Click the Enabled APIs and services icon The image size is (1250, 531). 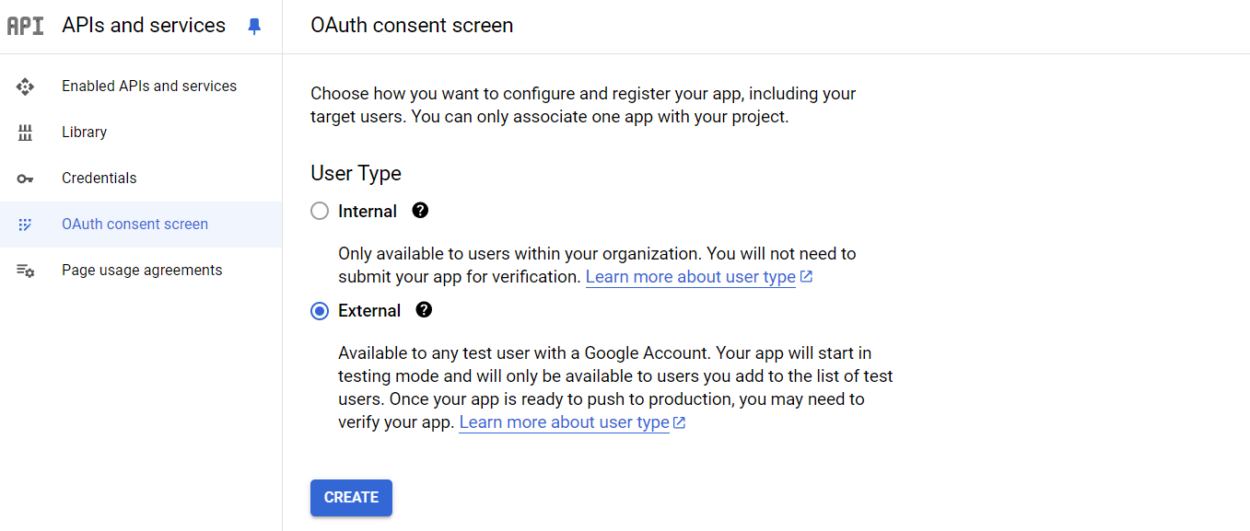pyautogui.click(x=25, y=86)
